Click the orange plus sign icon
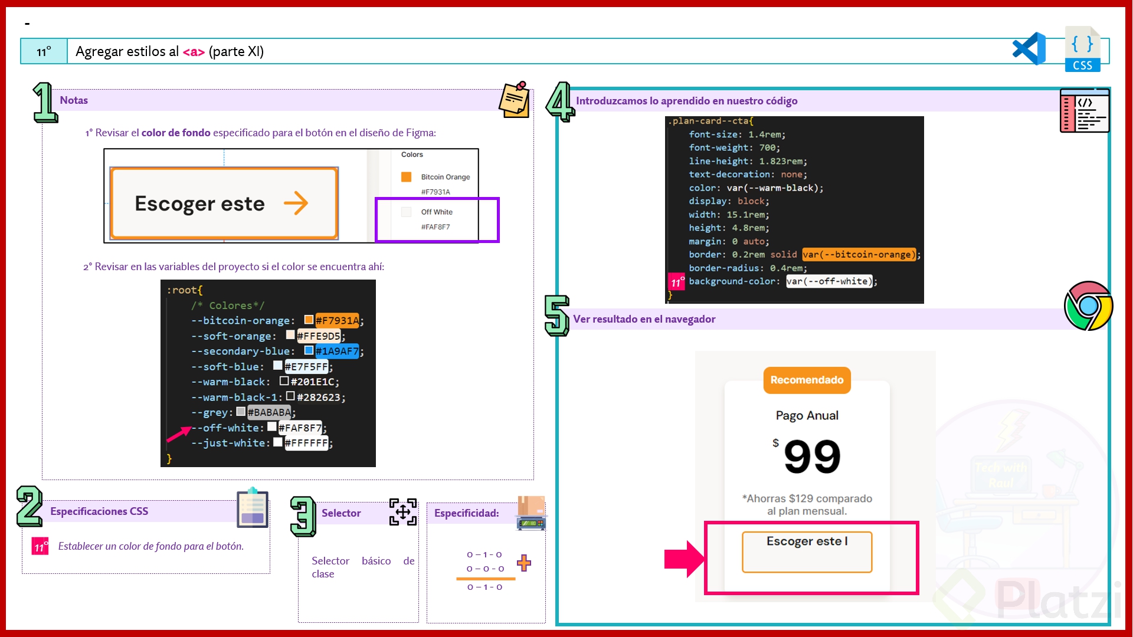Screen dimensions: 1133x637 (524, 563)
